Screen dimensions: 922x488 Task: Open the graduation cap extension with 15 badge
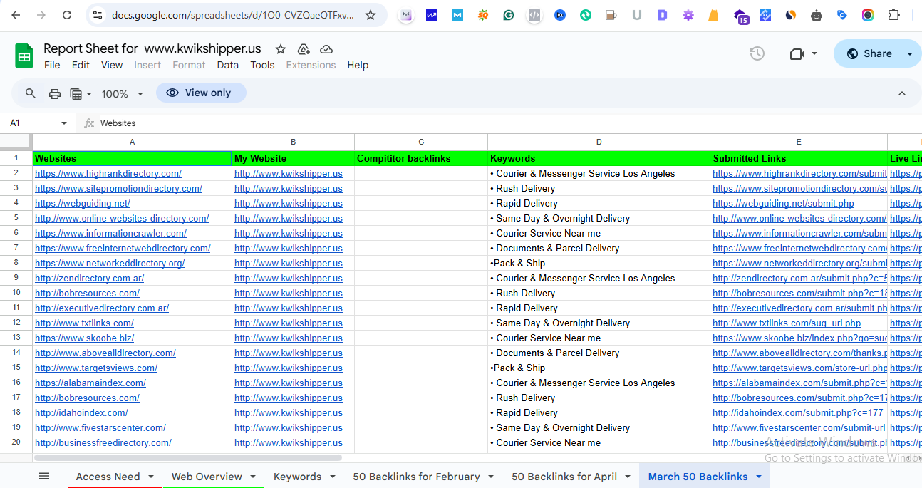(x=741, y=16)
